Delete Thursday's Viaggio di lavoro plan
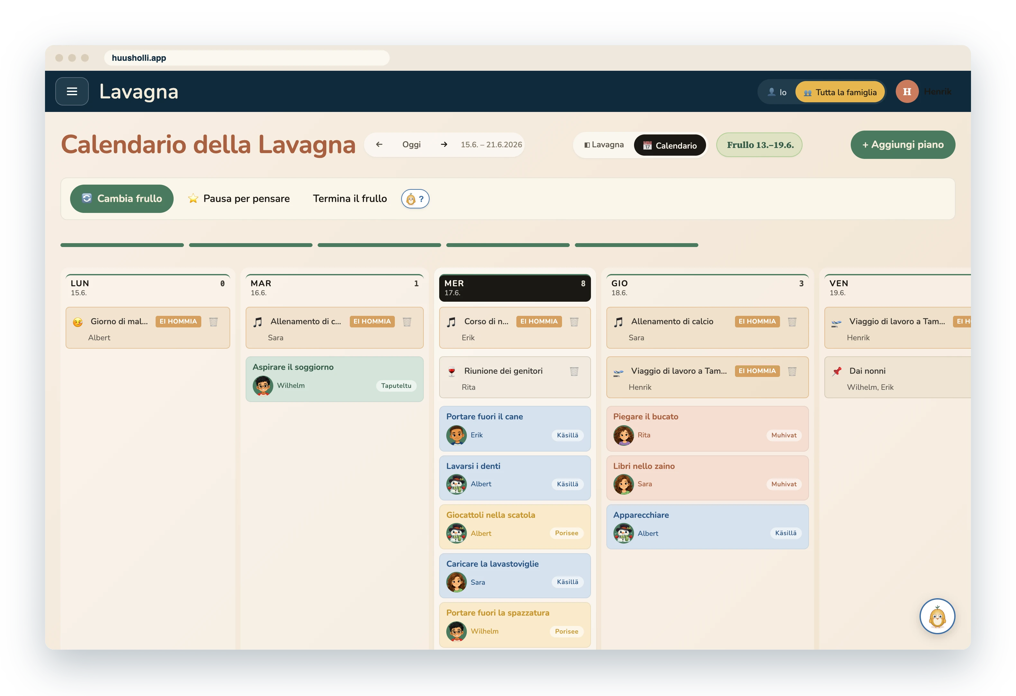1016x696 pixels. pyautogui.click(x=792, y=371)
